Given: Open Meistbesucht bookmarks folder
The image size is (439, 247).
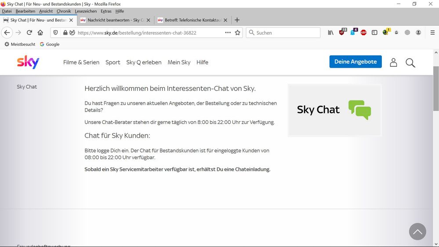Looking at the screenshot, I should point(20,44).
